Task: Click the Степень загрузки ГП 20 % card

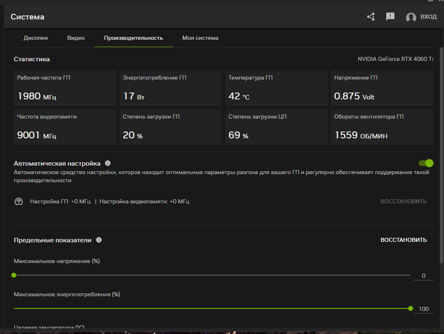Action: pyautogui.click(x=171, y=127)
